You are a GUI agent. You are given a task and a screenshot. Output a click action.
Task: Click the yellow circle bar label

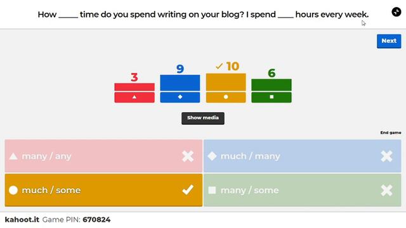tap(226, 97)
